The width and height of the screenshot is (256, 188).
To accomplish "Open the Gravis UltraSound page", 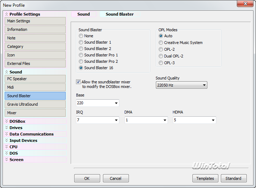I will 35,104.
